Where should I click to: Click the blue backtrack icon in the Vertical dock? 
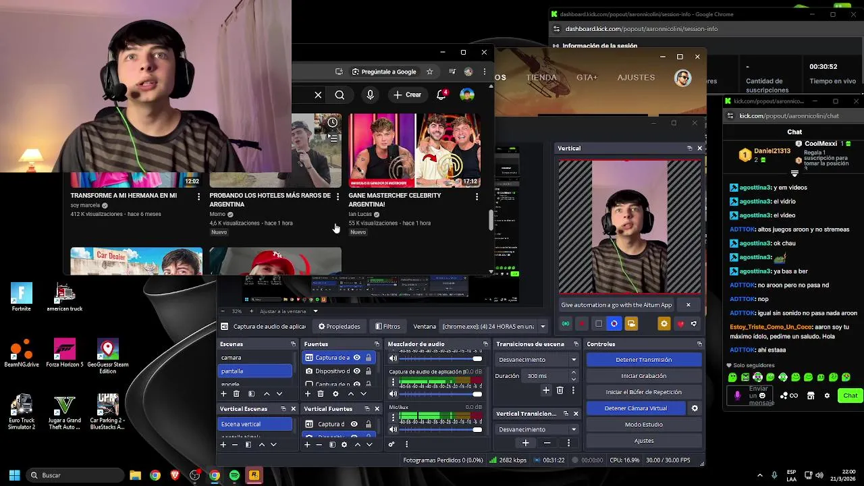pos(614,324)
